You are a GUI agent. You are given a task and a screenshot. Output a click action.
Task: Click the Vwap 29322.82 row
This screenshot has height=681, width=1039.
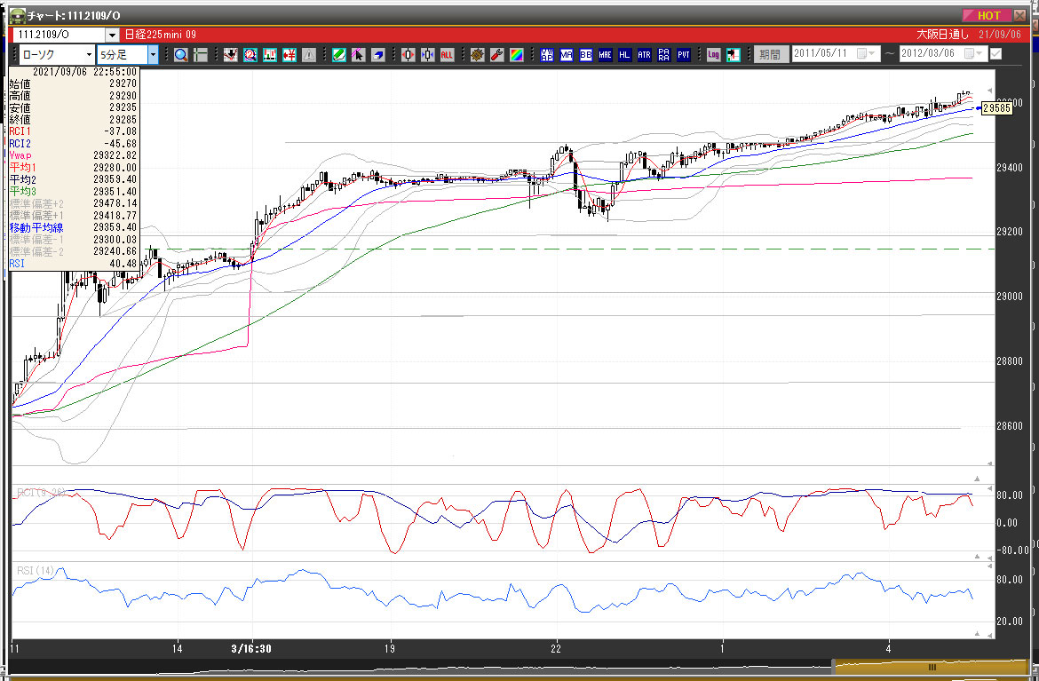tap(73, 155)
